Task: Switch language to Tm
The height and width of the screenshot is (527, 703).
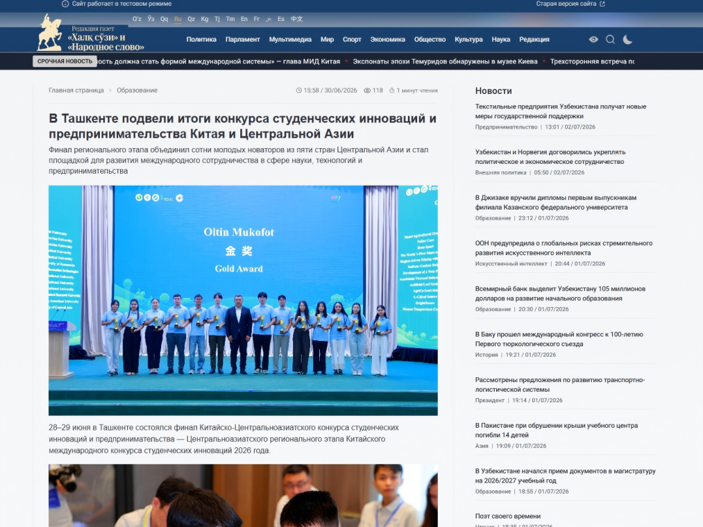Action: [x=230, y=19]
